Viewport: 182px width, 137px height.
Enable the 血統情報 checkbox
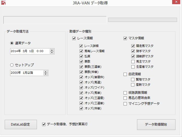tap(125, 74)
